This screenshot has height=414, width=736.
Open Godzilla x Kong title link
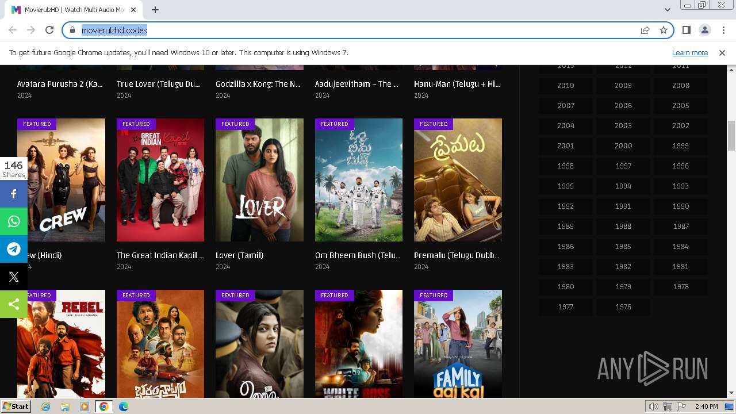(x=258, y=84)
